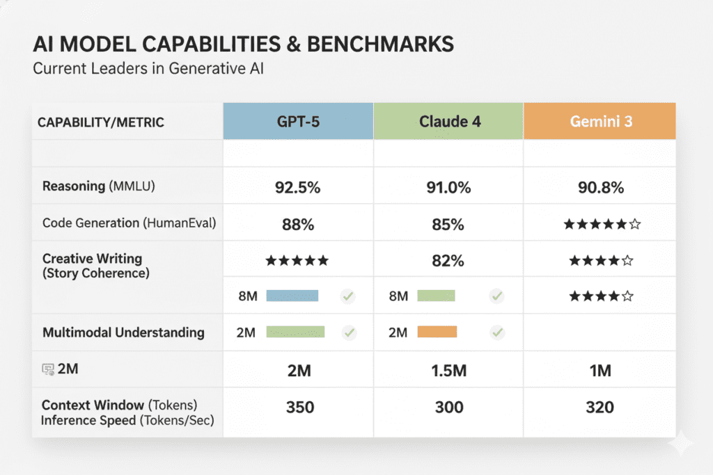Screen dimensions: 713x475
Task: Click Gemini 3's star rating for Code Generation
Action: coord(602,224)
